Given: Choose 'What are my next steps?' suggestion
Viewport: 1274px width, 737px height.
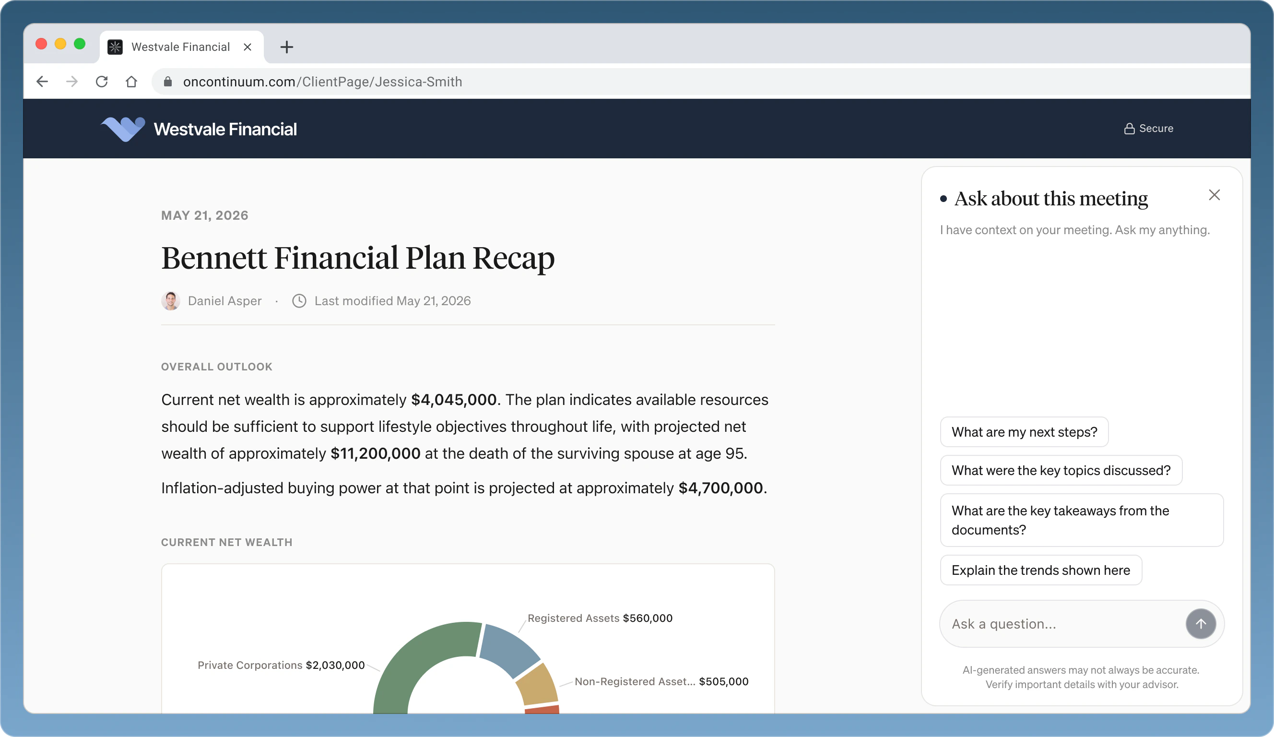Looking at the screenshot, I should (1024, 432).
